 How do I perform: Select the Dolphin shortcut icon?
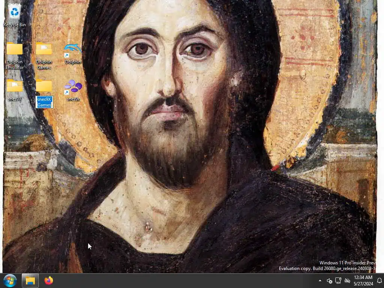coord(73,50)
